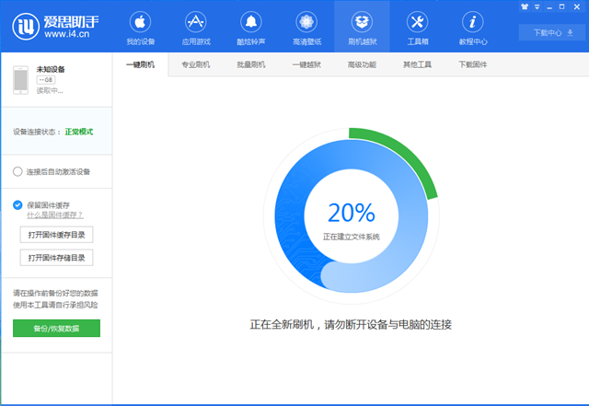
Task: Click 打开固件存储目录 button
Action: click(57, 258)
